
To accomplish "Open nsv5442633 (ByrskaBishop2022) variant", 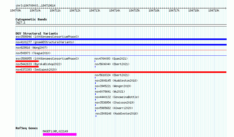I will pyautogui.click(x=39, y=64).
